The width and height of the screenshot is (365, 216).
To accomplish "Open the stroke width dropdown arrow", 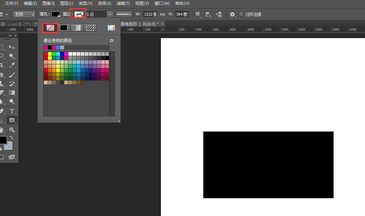I will coord(110,14).
